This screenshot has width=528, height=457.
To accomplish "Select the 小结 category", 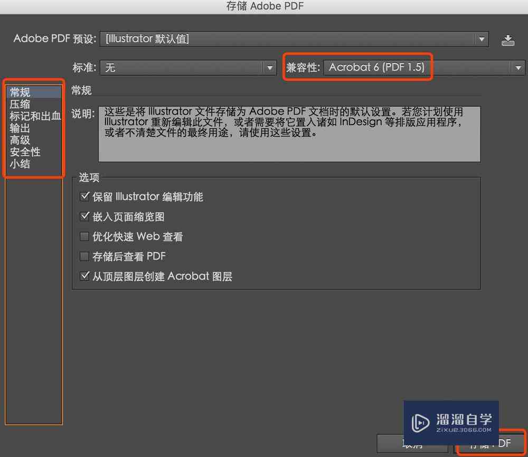I will (34, 164).
